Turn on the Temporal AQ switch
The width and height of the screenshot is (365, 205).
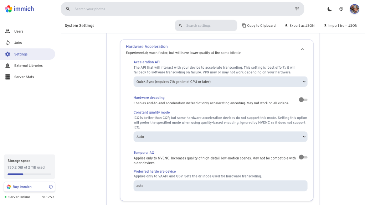[303, 157]
